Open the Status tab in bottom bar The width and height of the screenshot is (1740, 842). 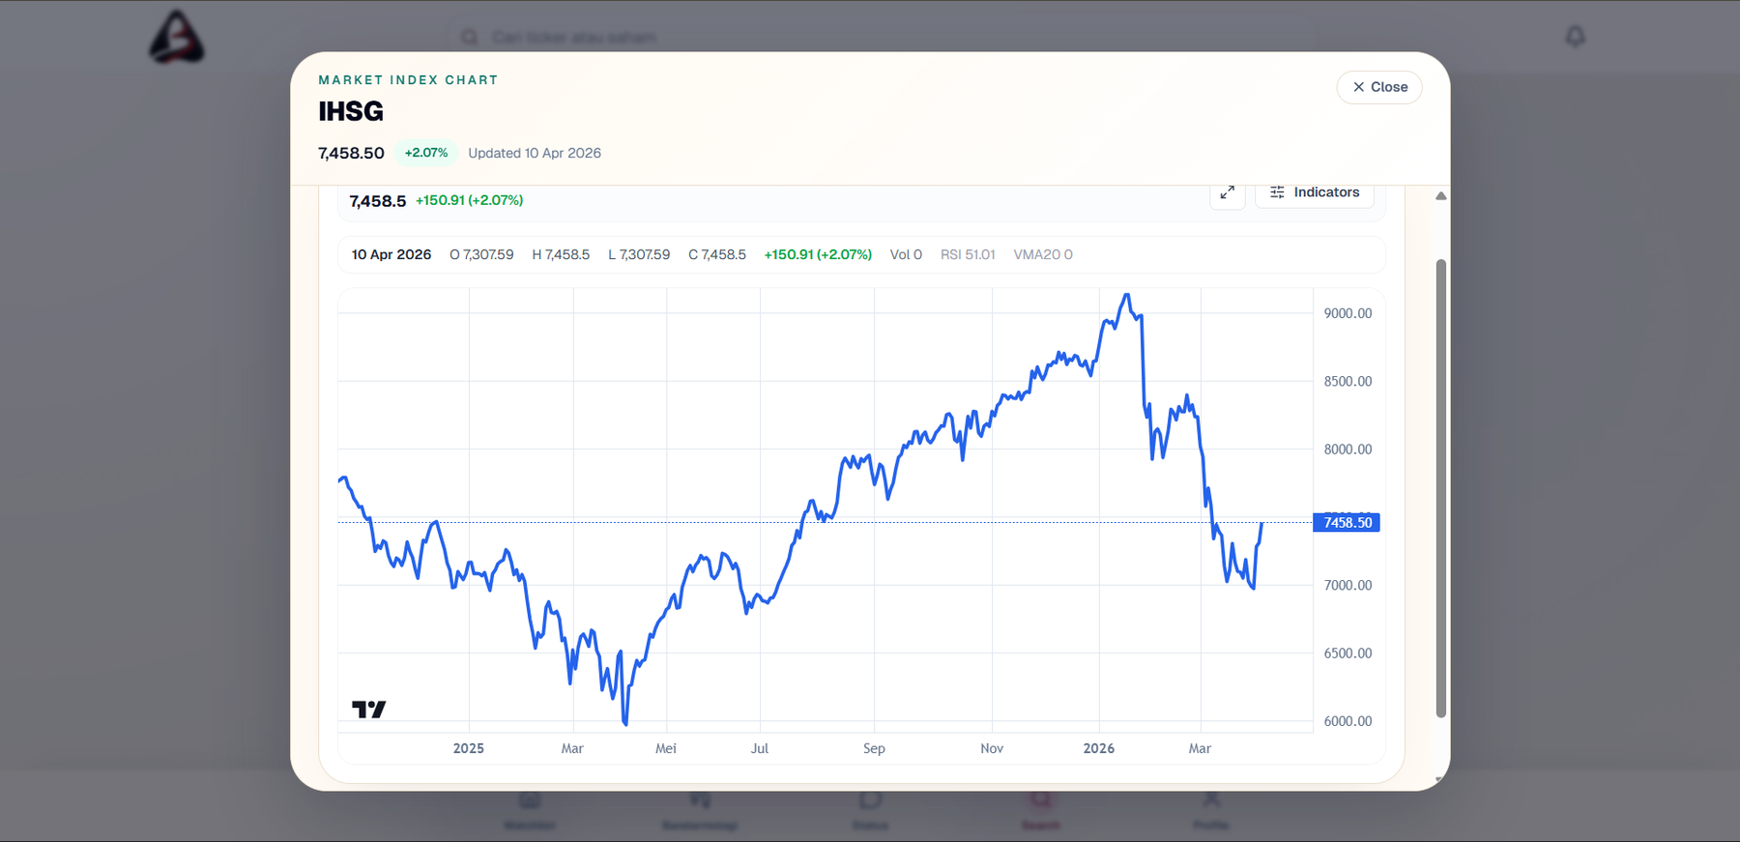point(870,810)
